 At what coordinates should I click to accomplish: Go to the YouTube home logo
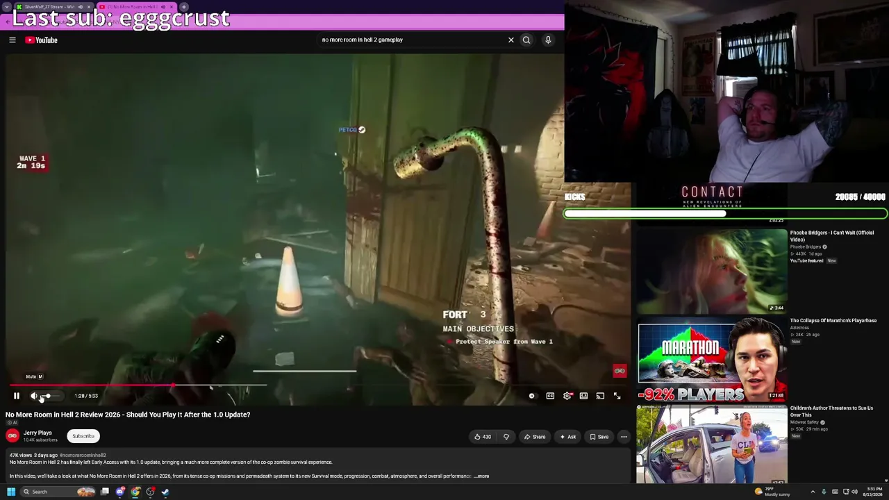42,40
